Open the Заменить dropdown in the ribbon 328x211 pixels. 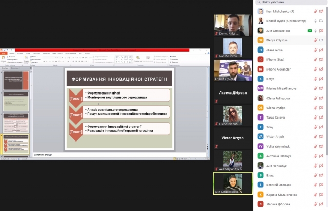point(174,59)
